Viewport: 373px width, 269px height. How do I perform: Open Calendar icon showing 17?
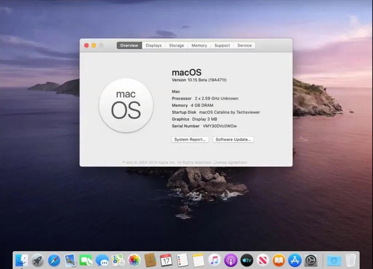[x=166, y=260]
